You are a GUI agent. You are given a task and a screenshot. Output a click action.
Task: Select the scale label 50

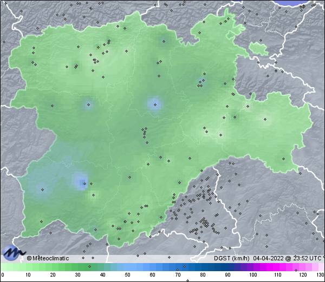127,275
